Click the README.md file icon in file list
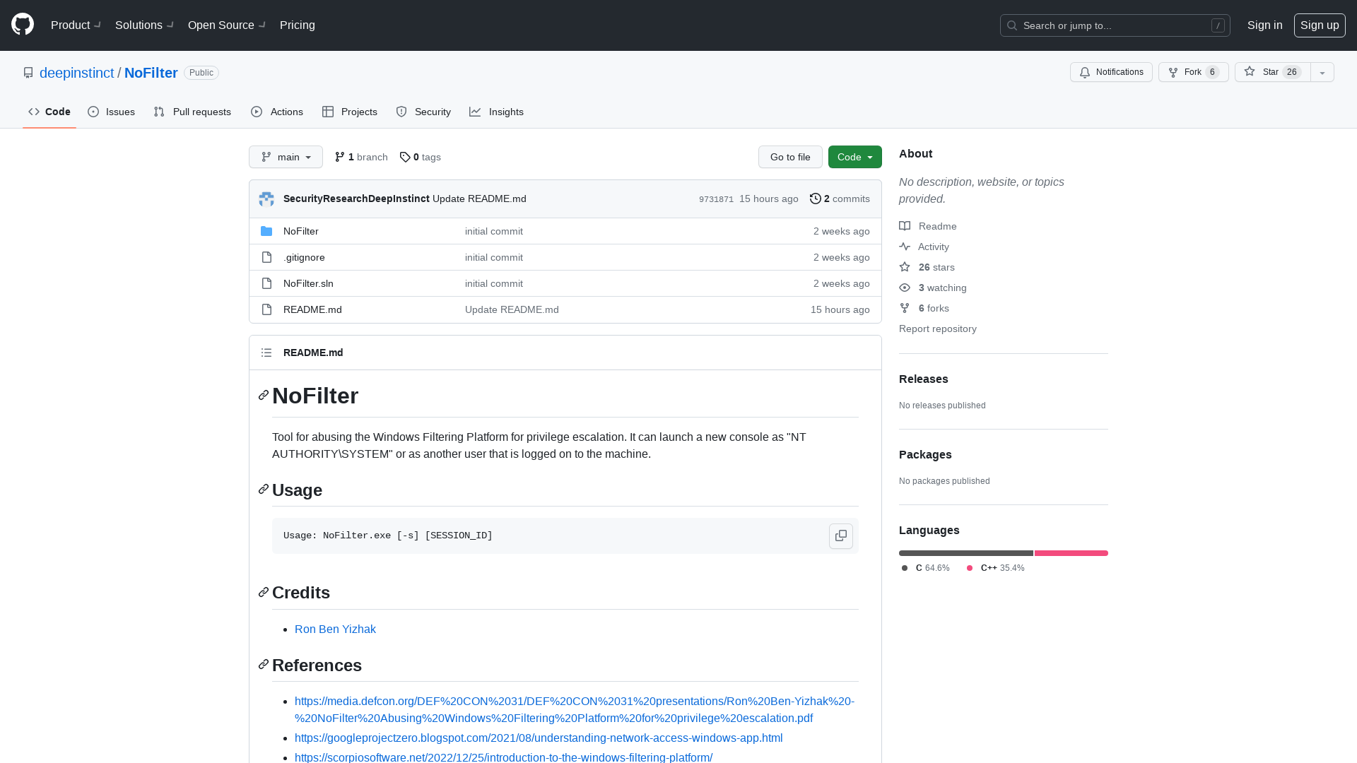1357x763 pixels. tap(266, 309)
